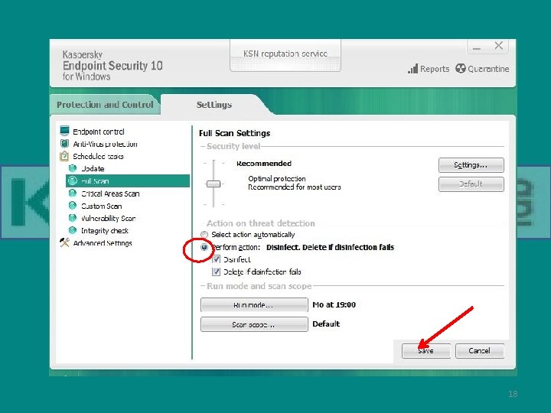Click the Anti-Virus protection shield icon

[x=64, y=144]
